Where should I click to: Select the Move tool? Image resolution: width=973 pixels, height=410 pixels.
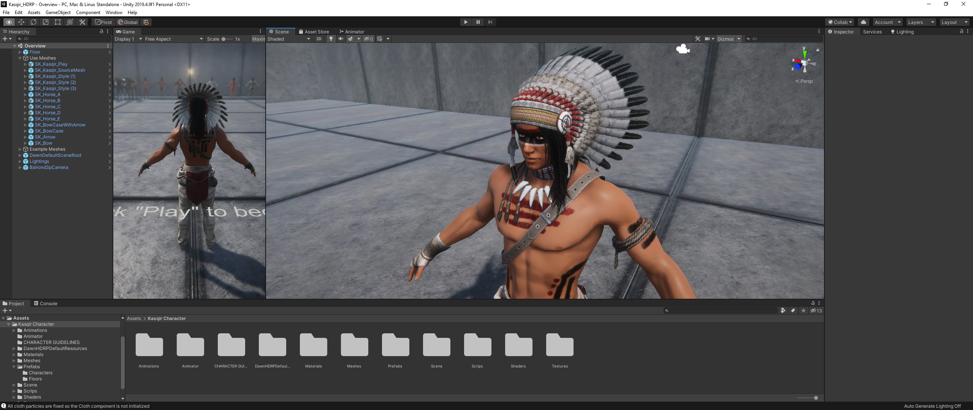click(x=21, y=22)
